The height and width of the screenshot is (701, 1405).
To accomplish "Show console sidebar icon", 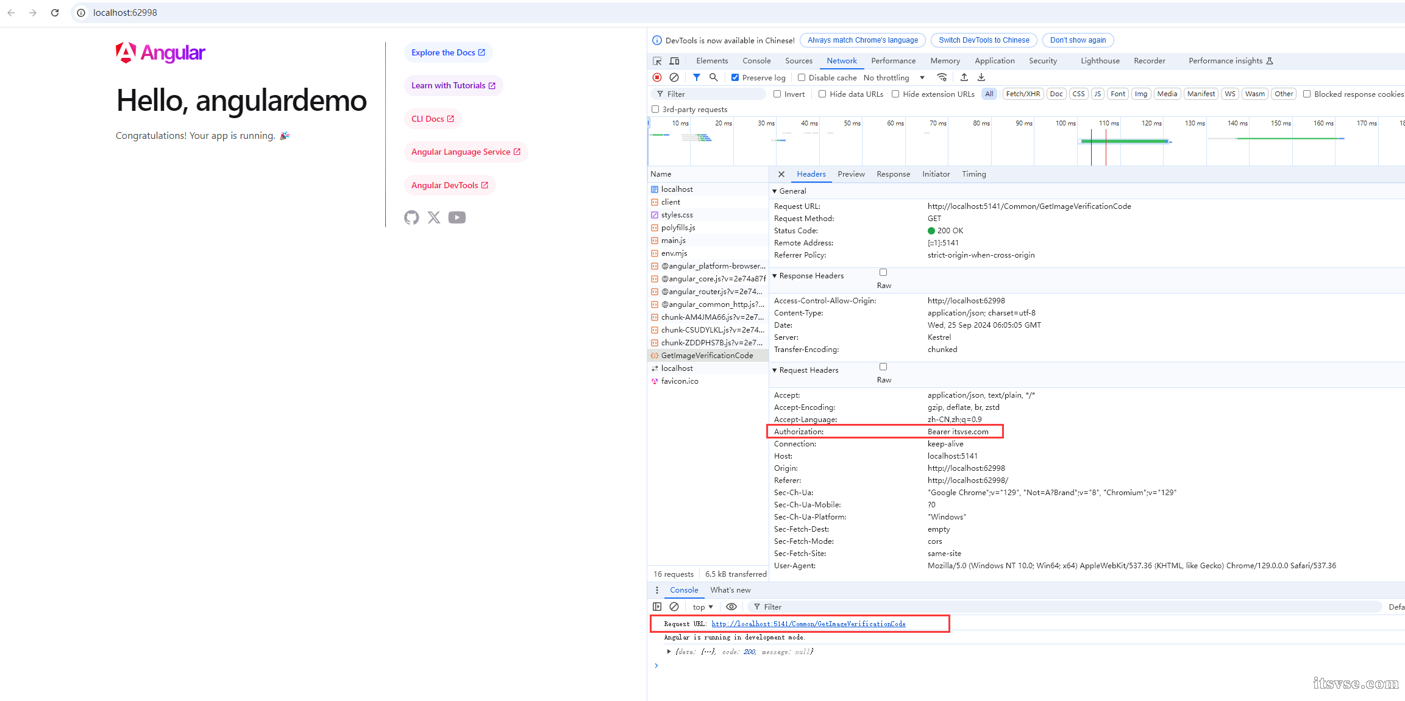I will tap(657, 607).
